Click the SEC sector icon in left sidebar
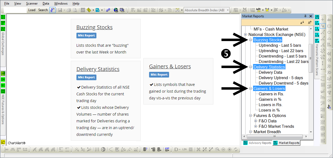Screen dimensions: 333x158 pos(3,85)
